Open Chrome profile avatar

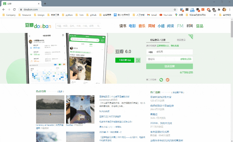coord(224,10)
